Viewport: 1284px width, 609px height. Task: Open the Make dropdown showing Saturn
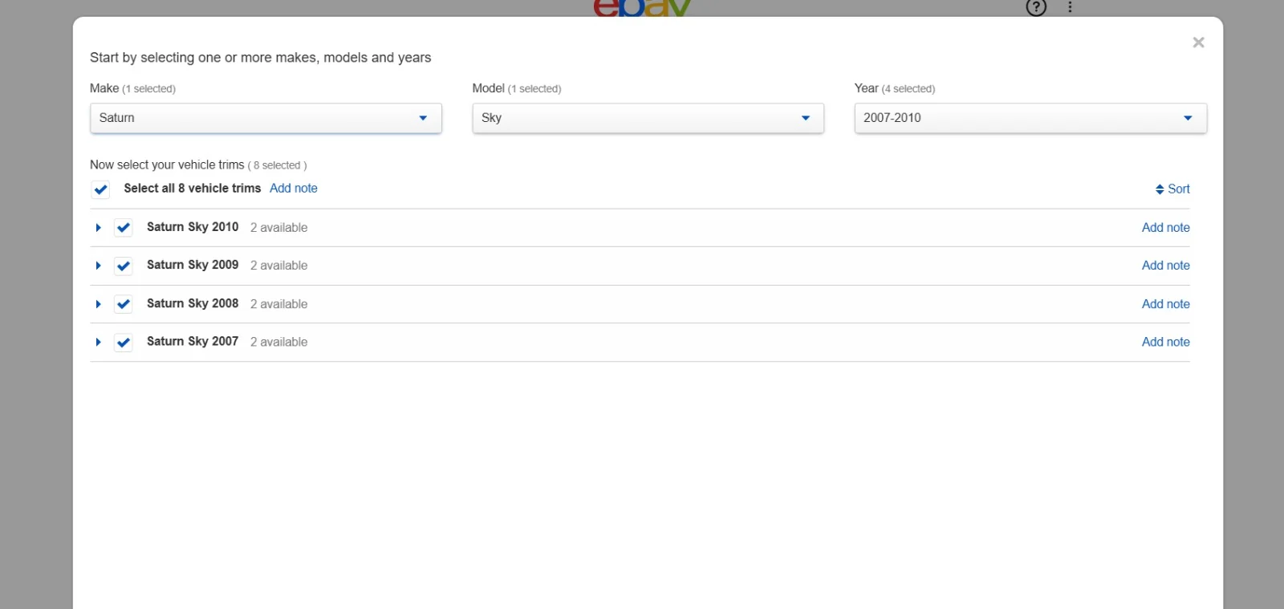266,118
